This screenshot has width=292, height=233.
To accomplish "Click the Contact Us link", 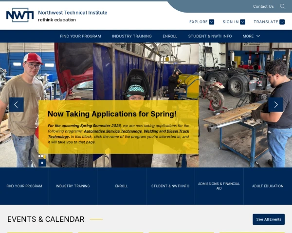I will pos(263,6).
